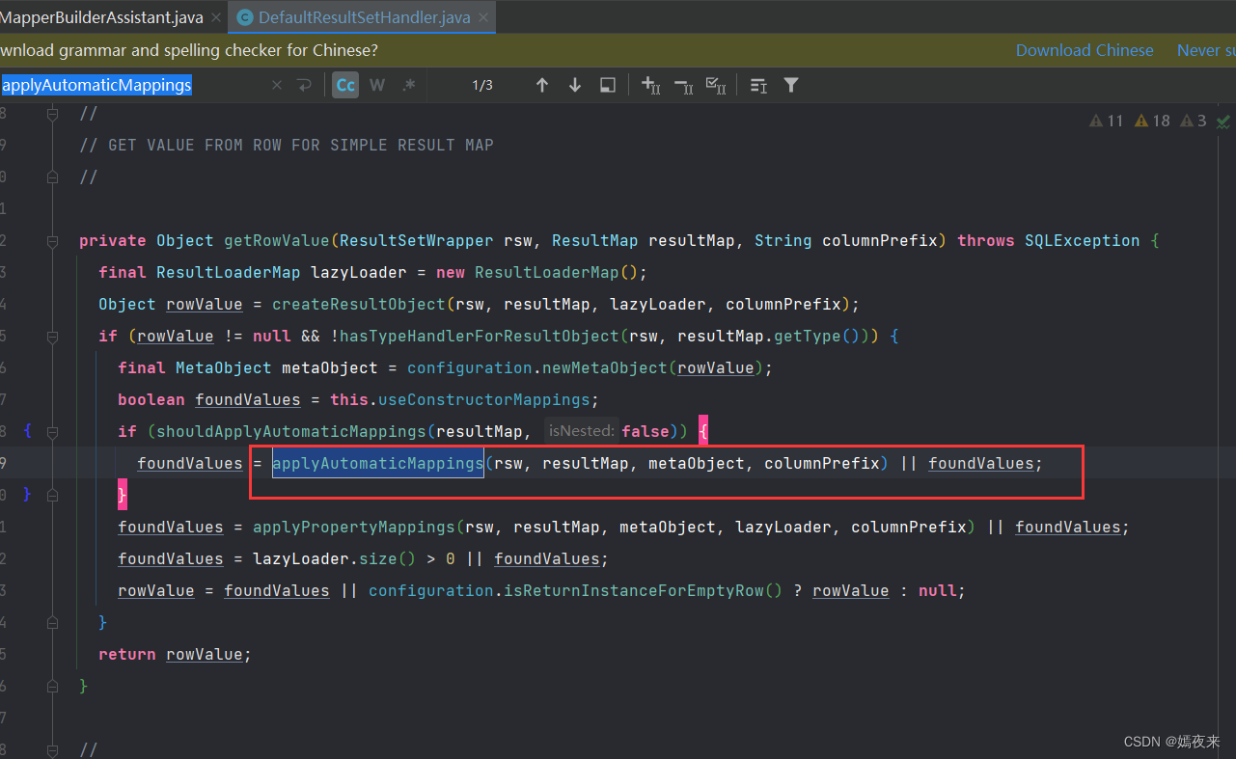
Task: Go to previous occurrence with up arrow
Action: point(542,85)
